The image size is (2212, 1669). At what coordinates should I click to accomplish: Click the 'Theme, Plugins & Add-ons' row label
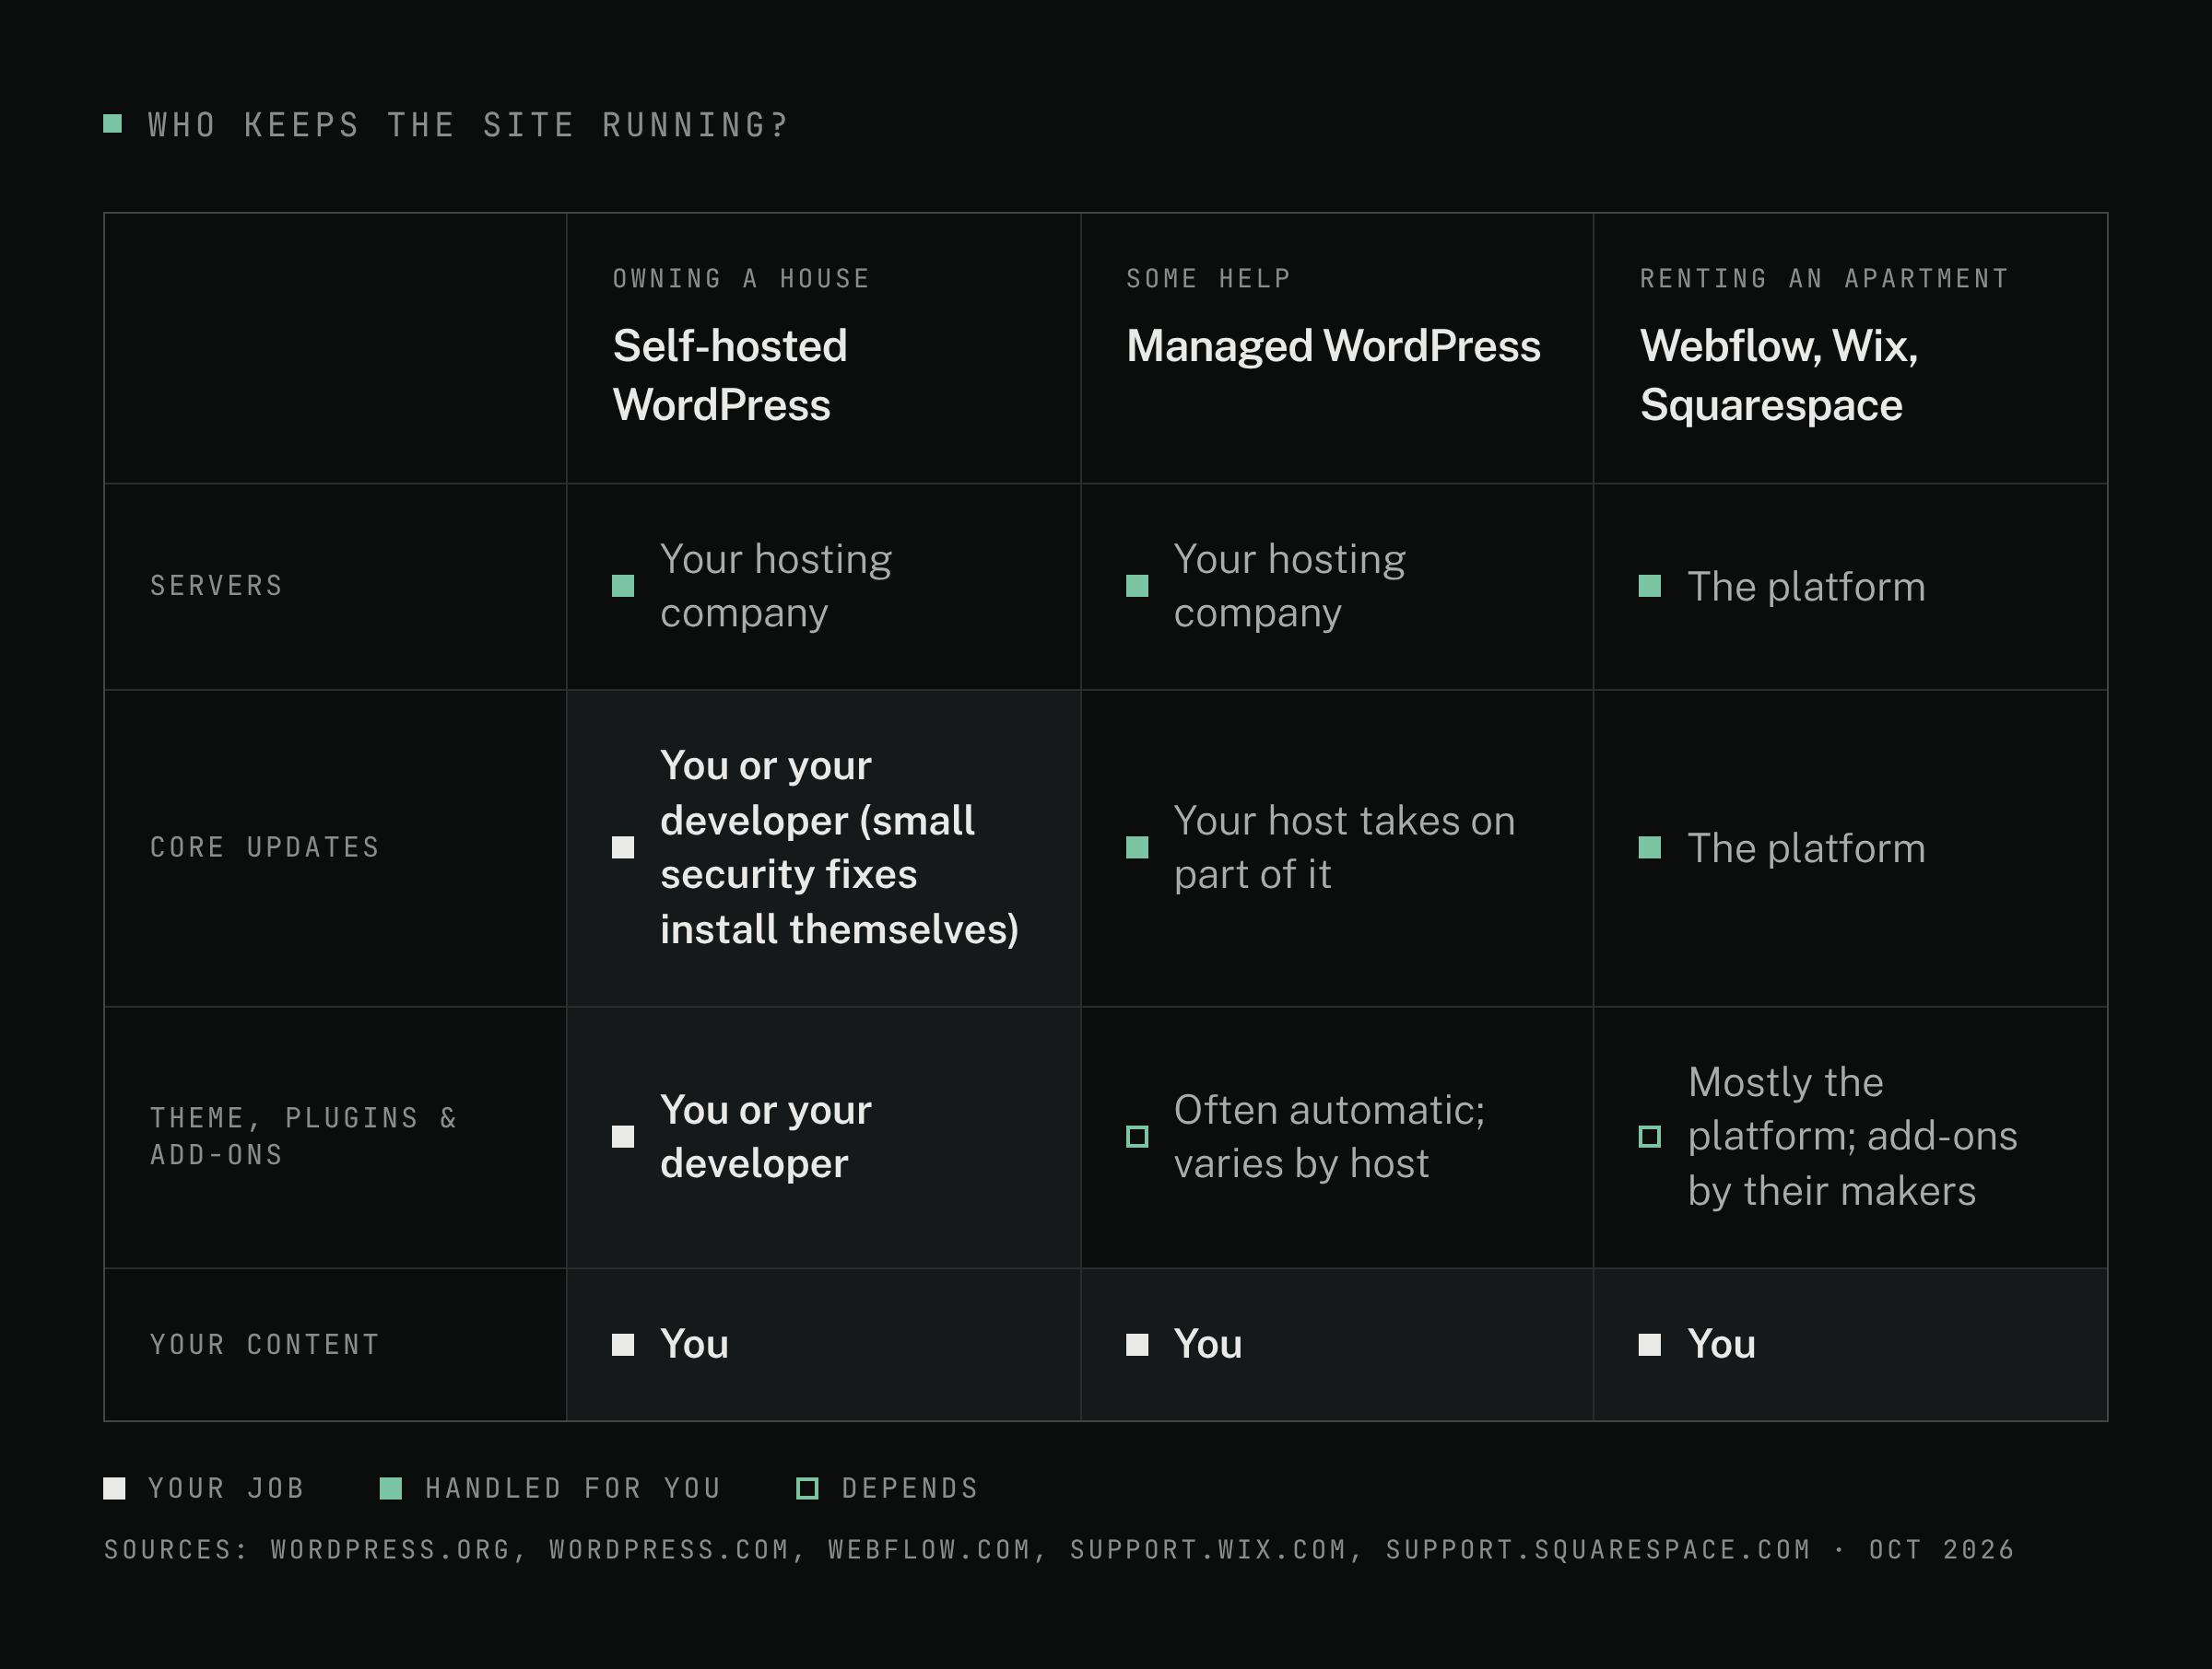[x=304, y=1137]
